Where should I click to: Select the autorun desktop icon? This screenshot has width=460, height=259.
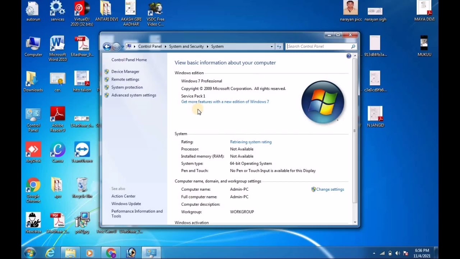tap(33, 12)
